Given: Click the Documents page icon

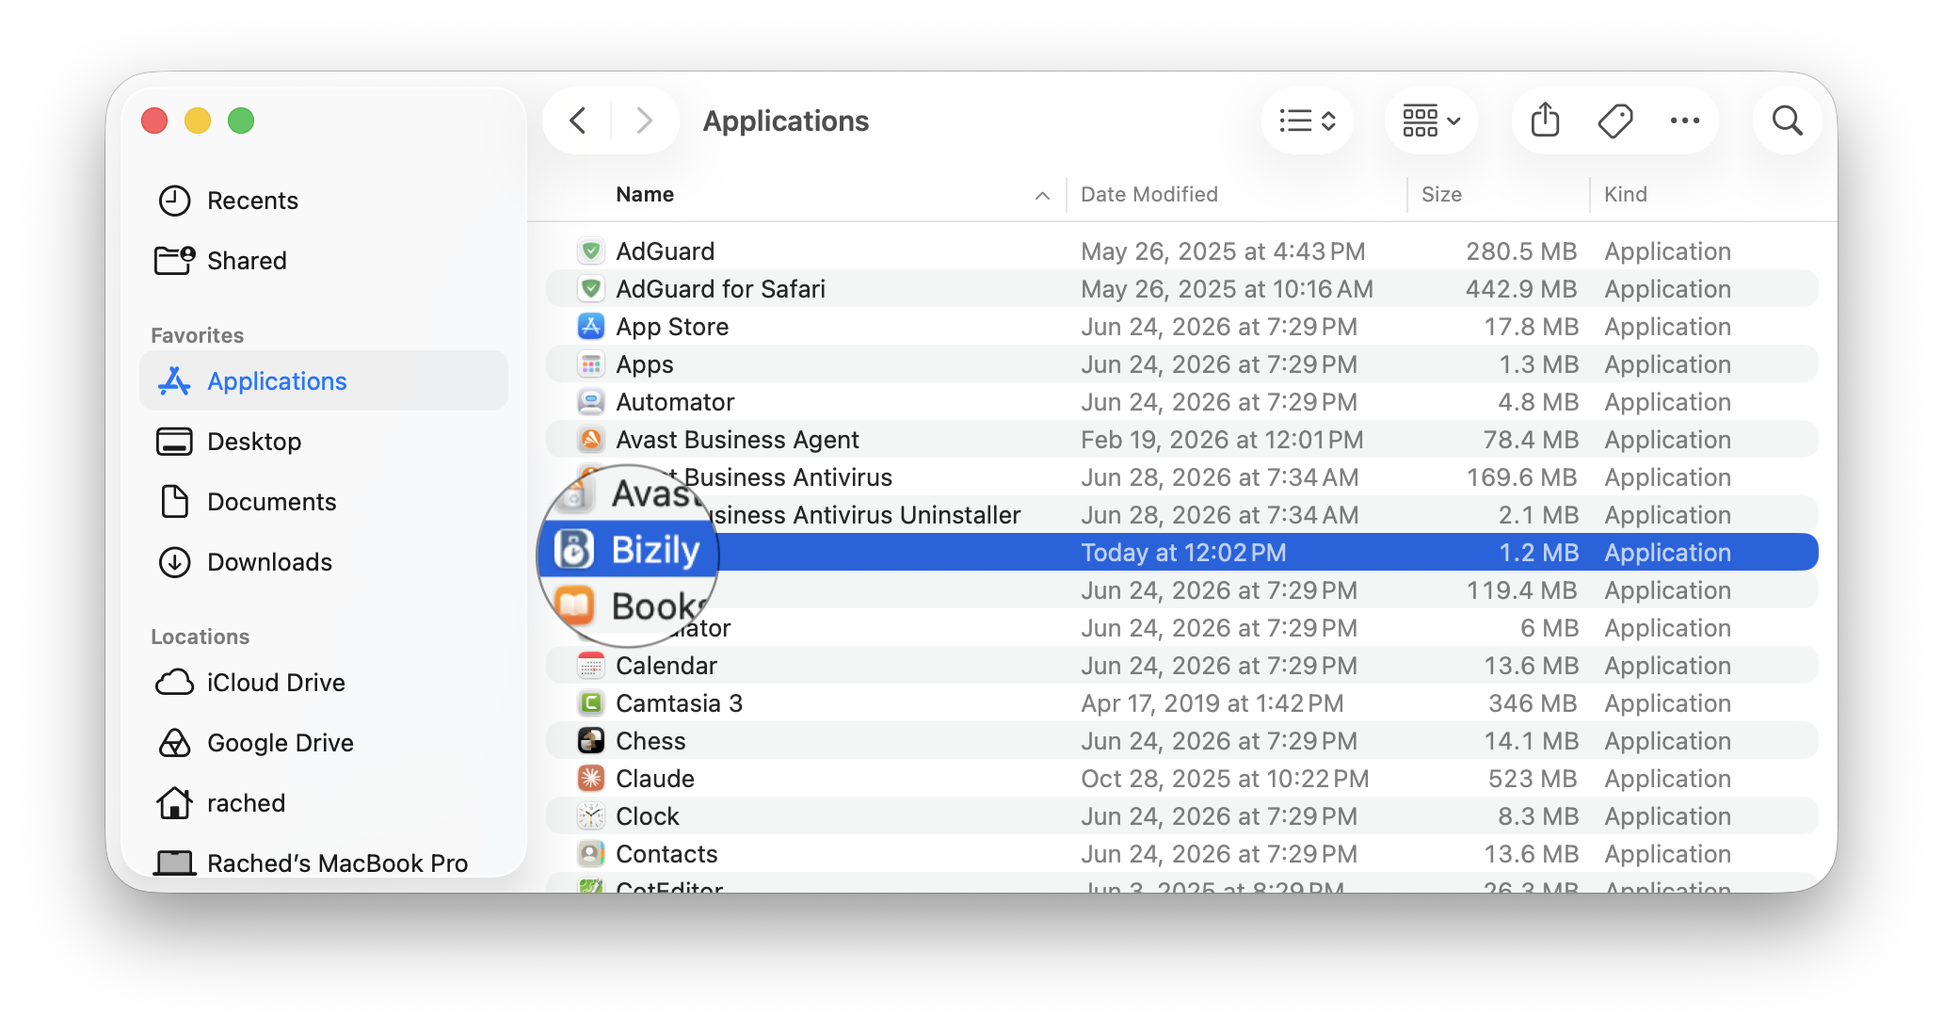Looking at the screenshot, I should [174, 502].
